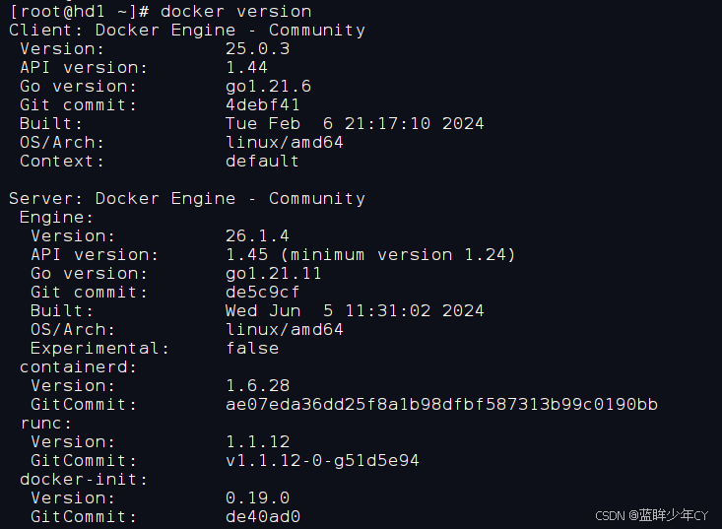
Task: Click 'Client: Docker Engine - Community' header line
Action: click(187, 31)
